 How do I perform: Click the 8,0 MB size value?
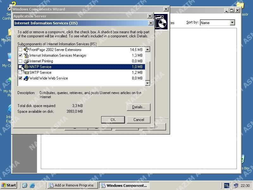(137, 78)
